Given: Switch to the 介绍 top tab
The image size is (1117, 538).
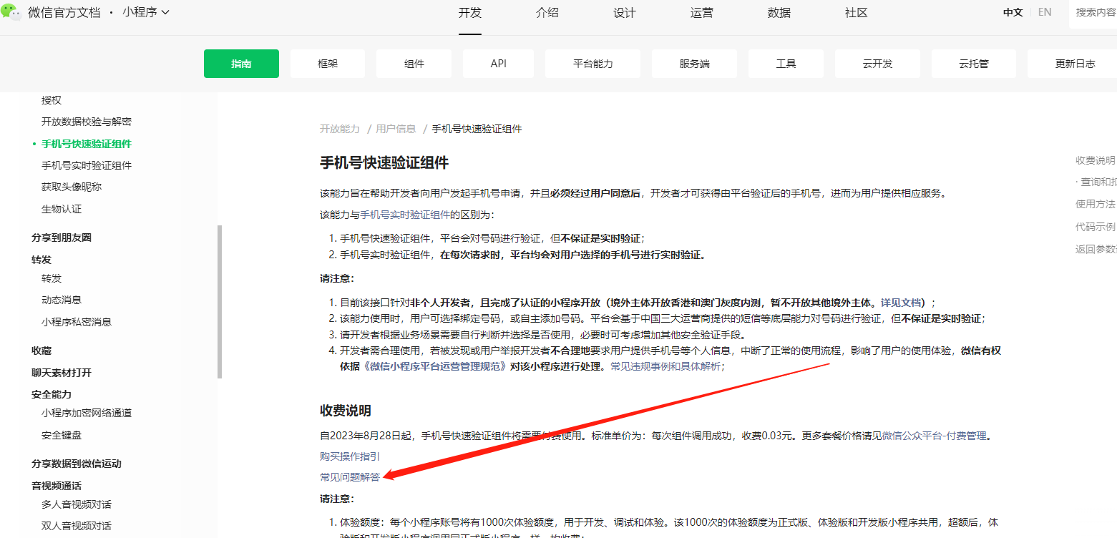Looking at the screenshot, I should click(x=547, y=12).
